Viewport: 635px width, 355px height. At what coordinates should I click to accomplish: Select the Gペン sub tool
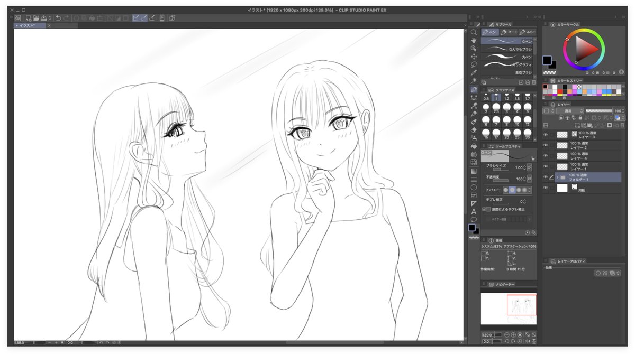(x=507, y=41)
